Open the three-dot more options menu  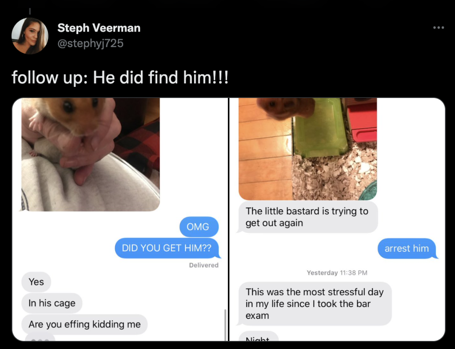(438, 27)
